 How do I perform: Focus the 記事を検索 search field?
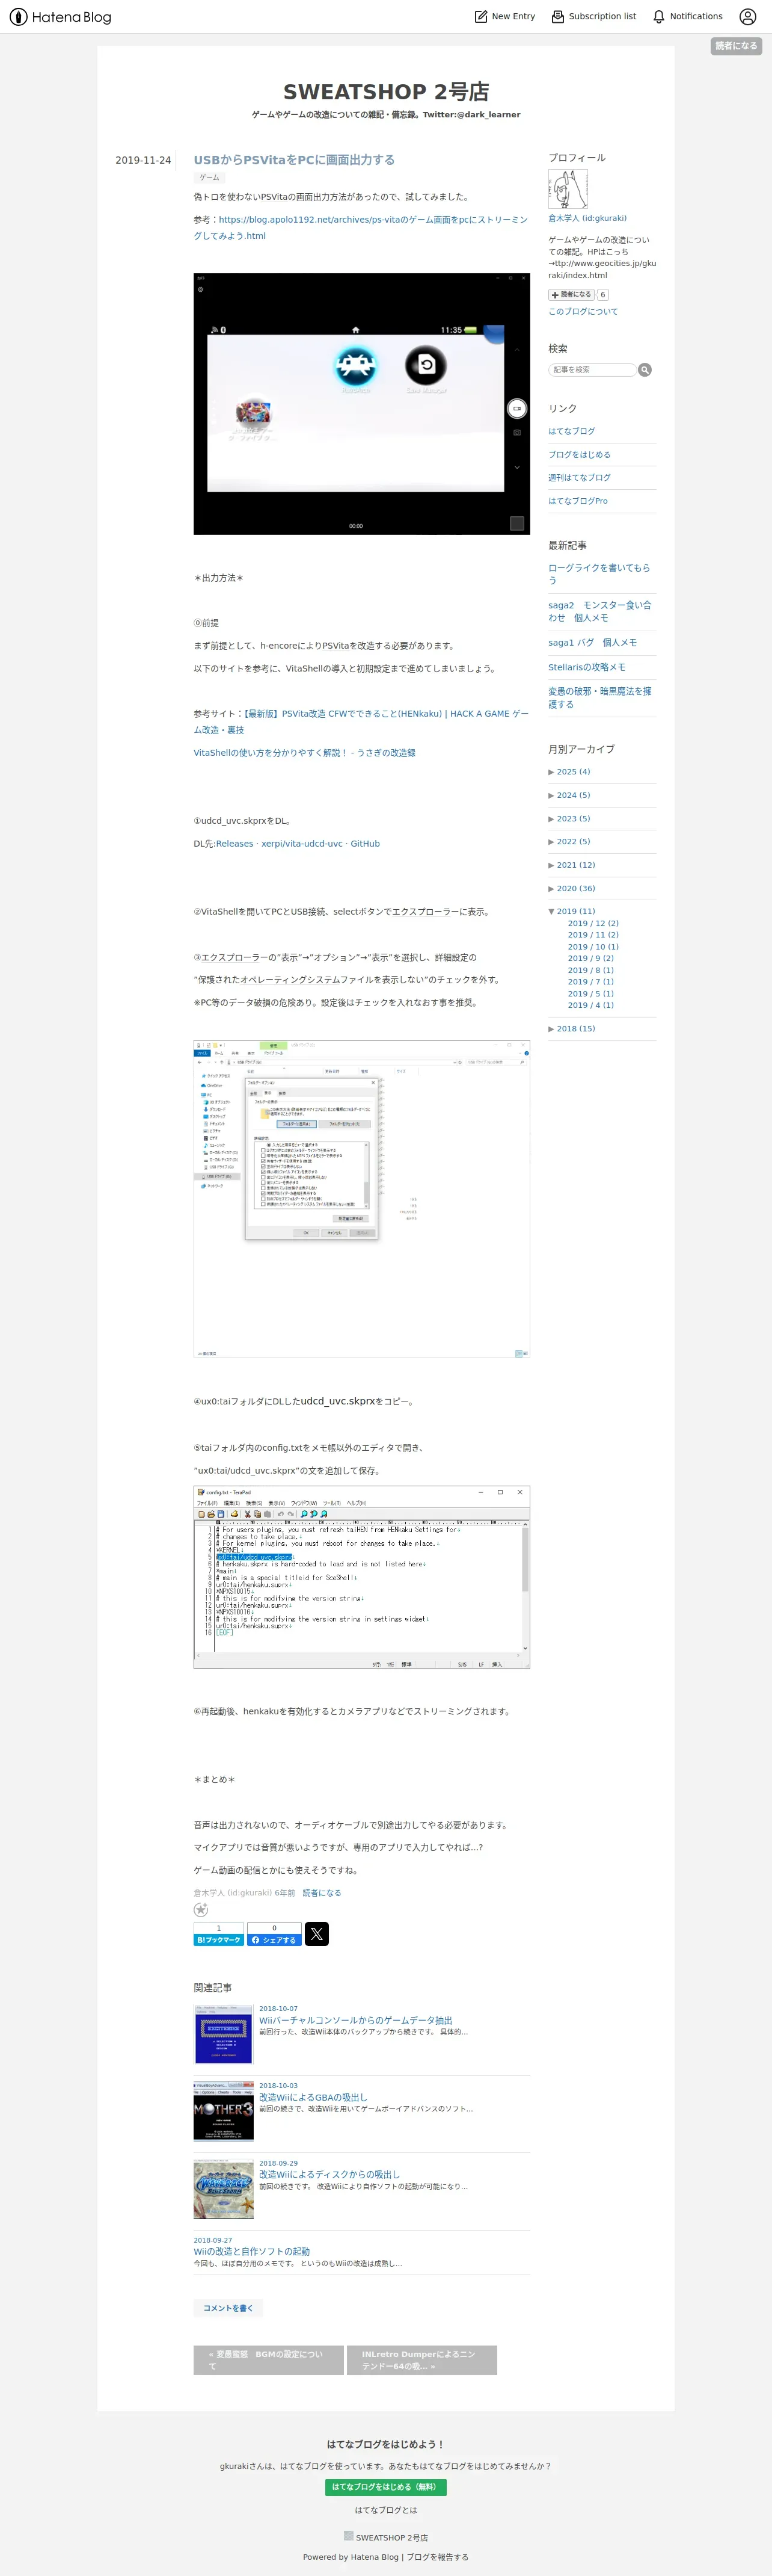(592, 370)
